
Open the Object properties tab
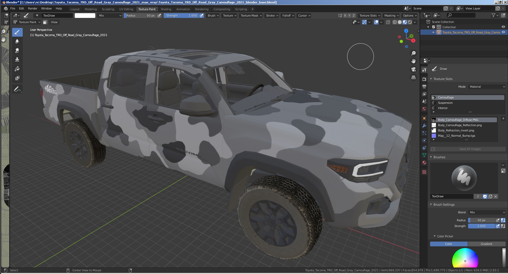pyautogui.click(x=424, y=118)
